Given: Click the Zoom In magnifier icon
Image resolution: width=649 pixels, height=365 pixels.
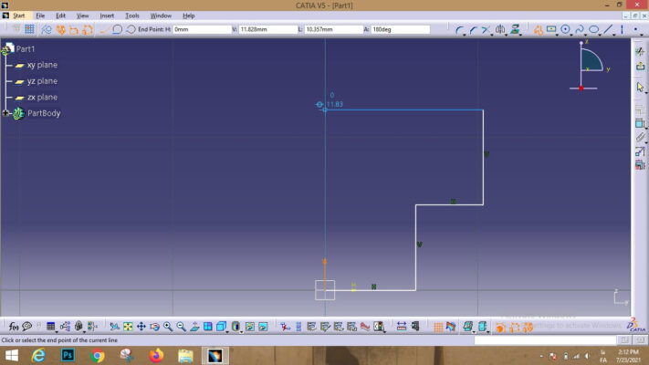Looking at the screenshot, I should (x=168, y=327).
